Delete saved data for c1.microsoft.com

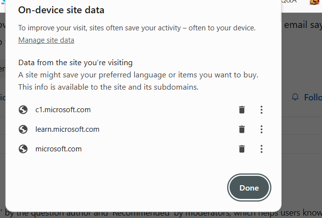pyautogui.click(x=242, y=110)
